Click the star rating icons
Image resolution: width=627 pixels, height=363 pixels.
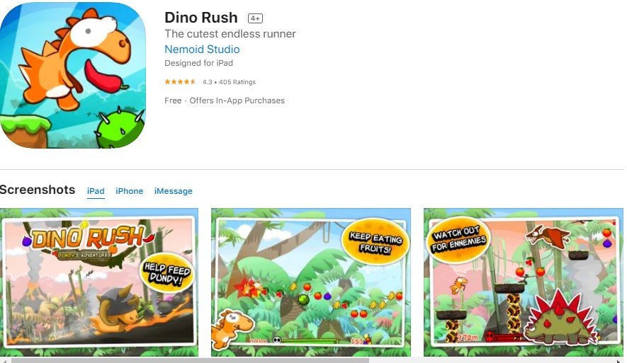(180, 82)
